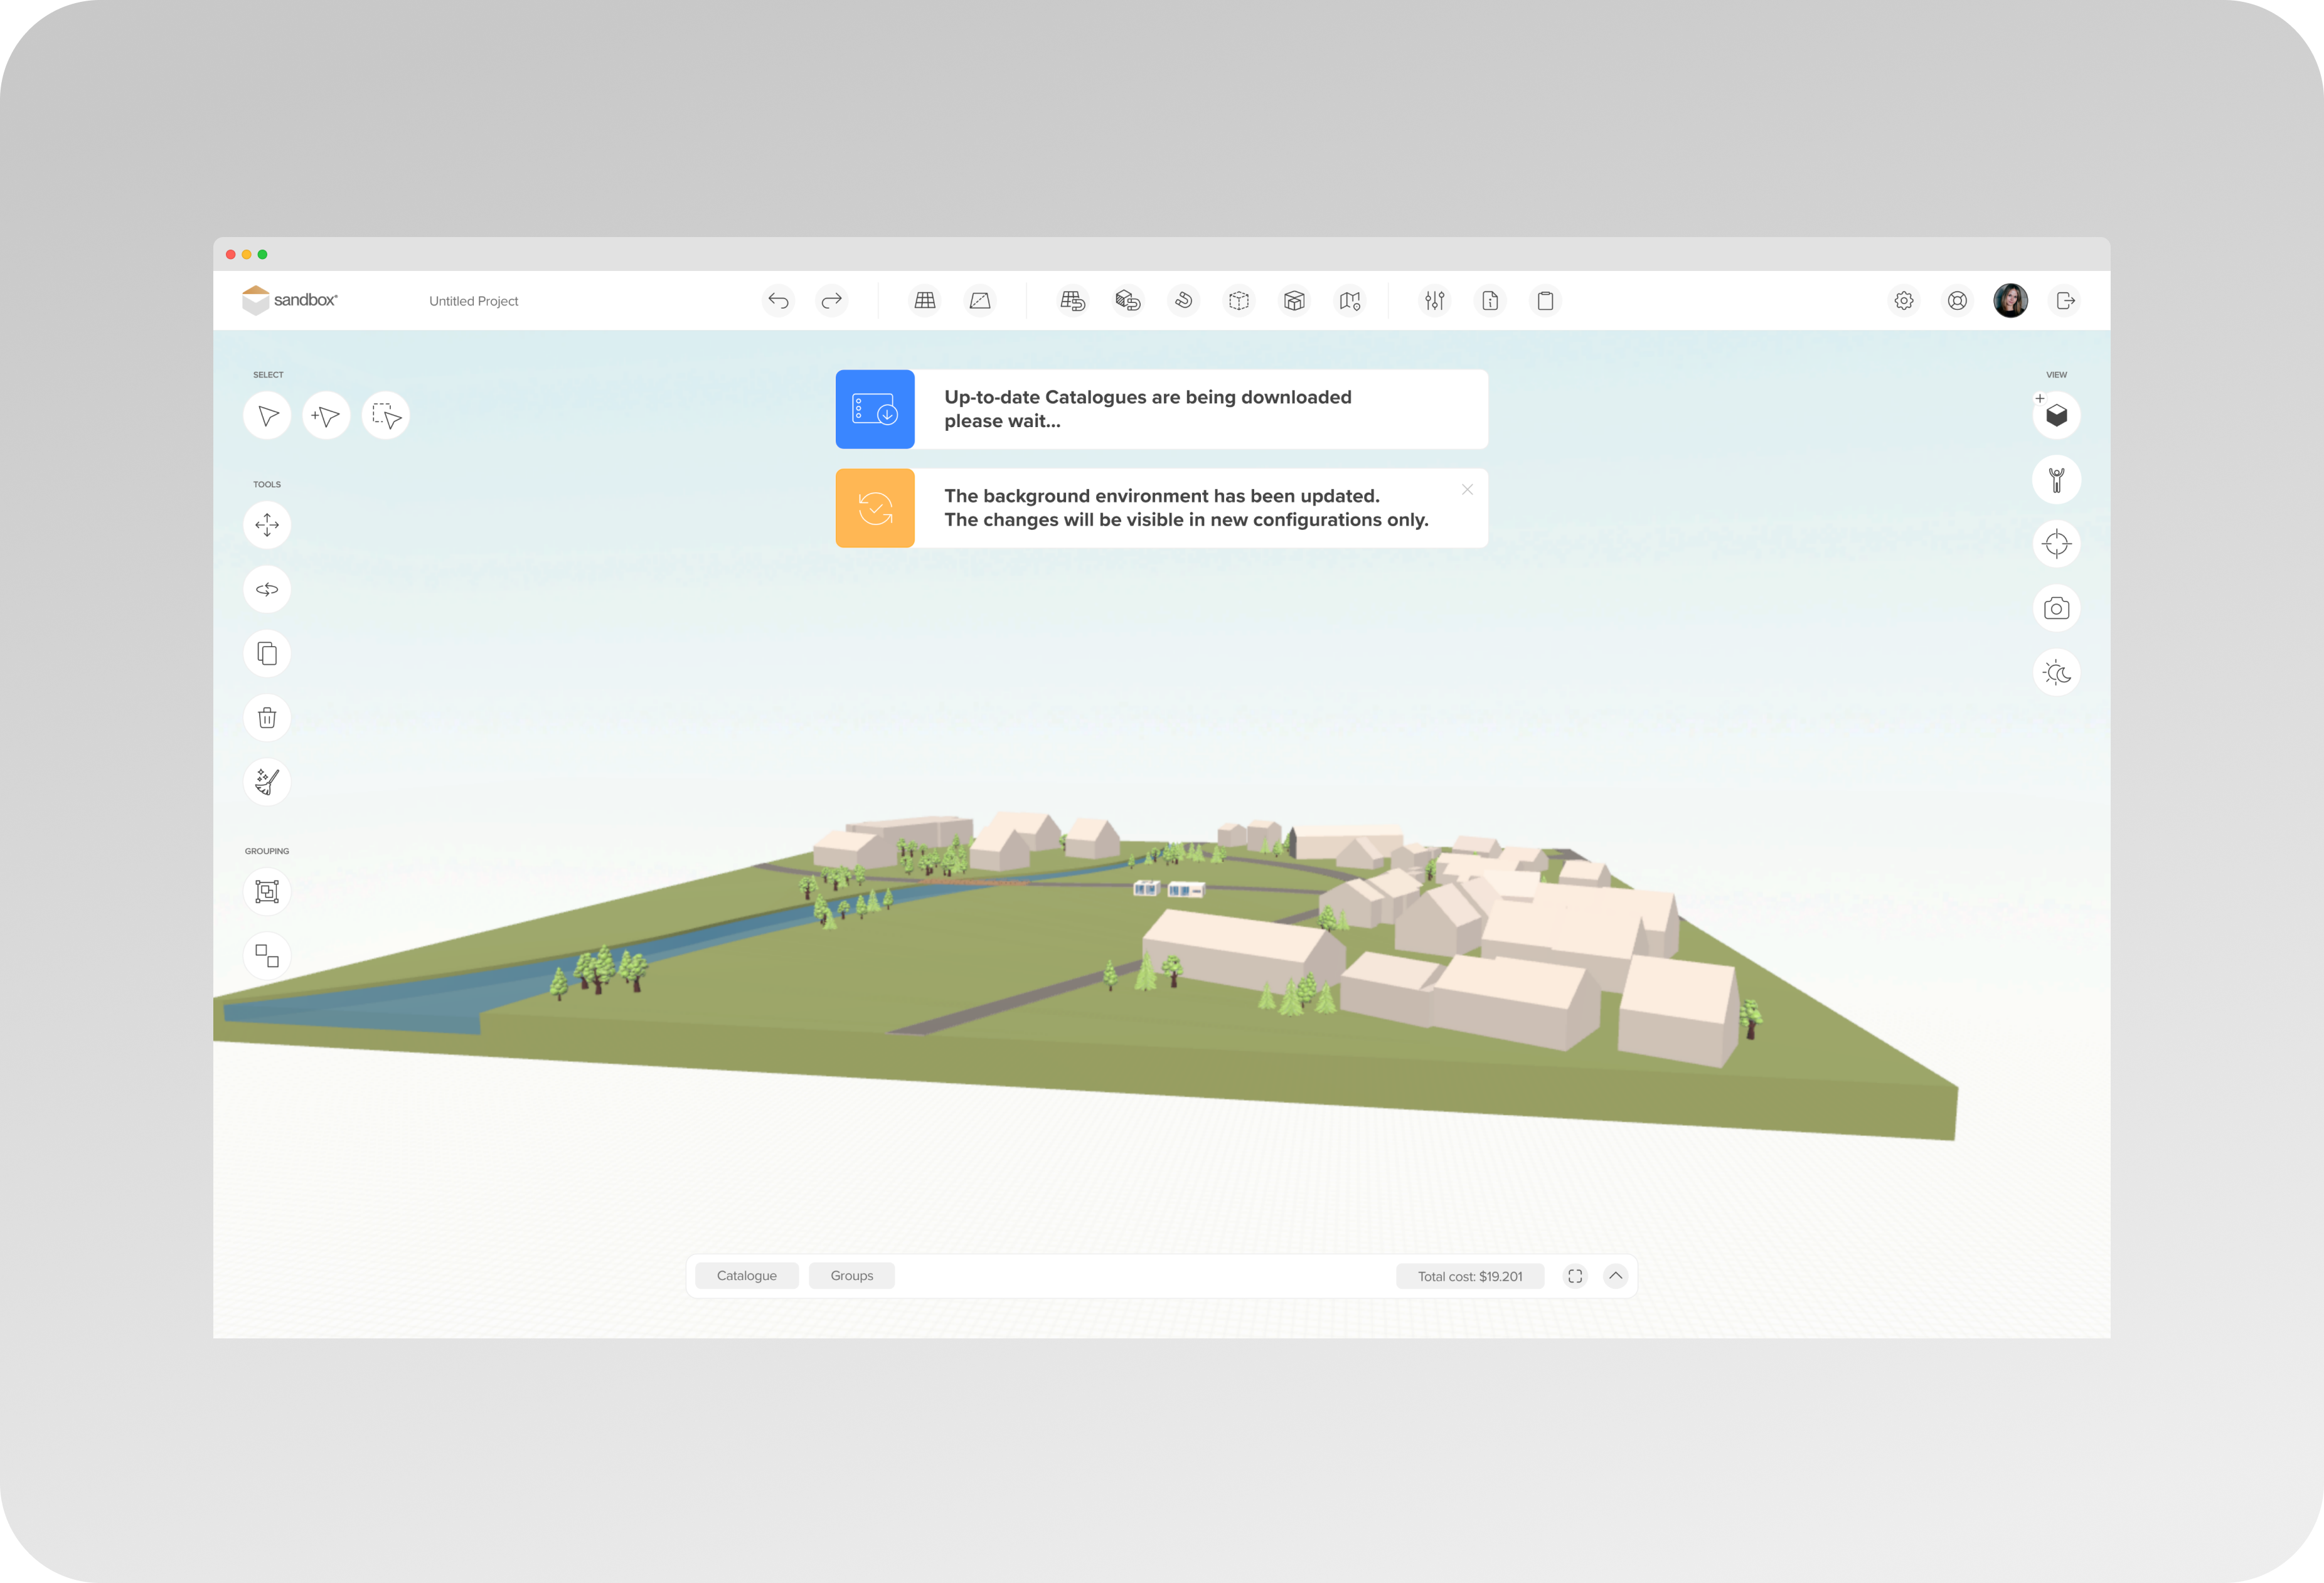
Task: Click the undo arrow in toolbar
Action: pyautogui.click(x=778, y=301)
